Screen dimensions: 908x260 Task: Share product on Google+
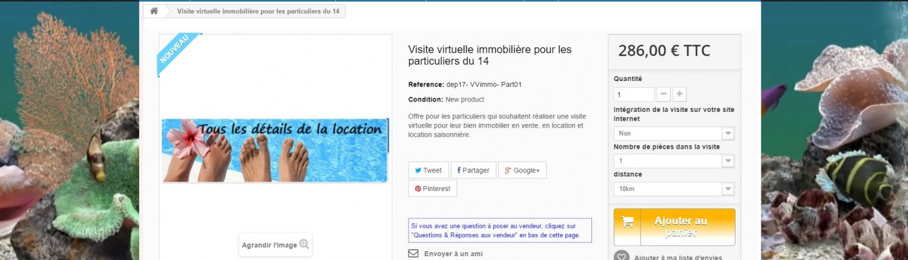coord(522,171)
